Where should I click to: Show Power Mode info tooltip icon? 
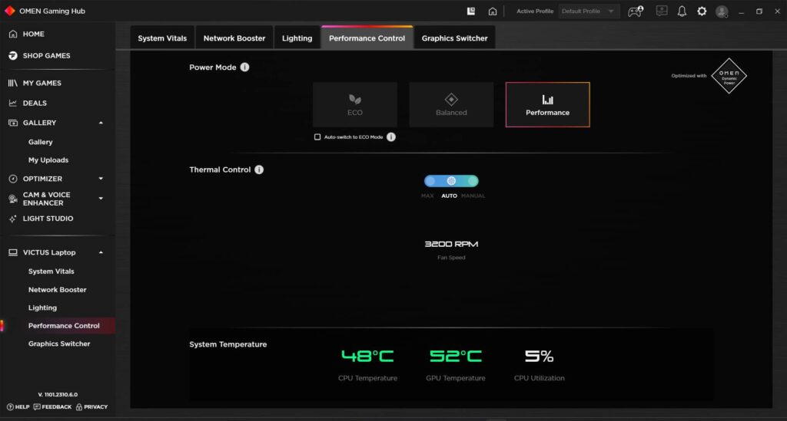point(244,67)
